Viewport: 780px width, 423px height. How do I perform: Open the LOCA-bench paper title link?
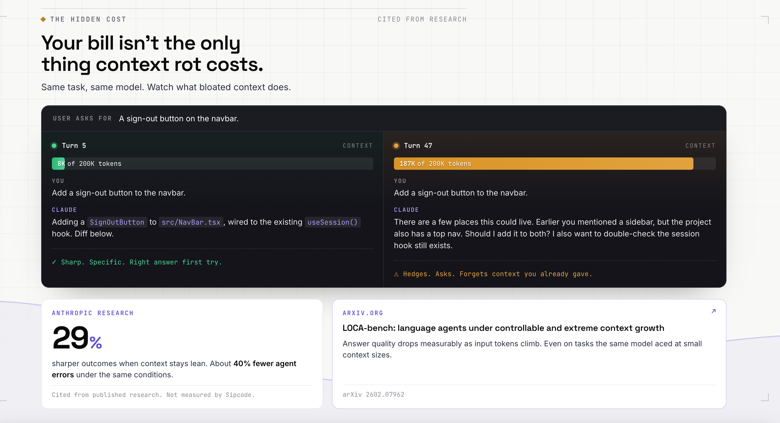pyautogui.click(x=503, y=328)
